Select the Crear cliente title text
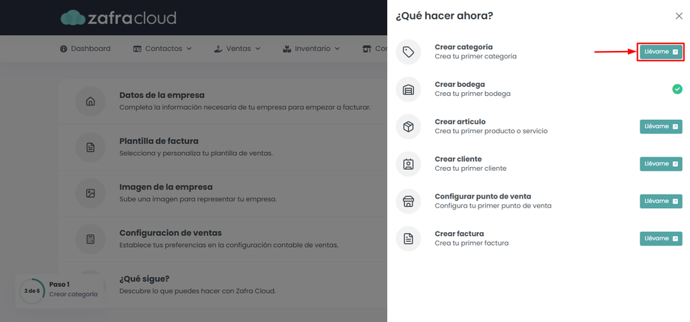Viewport: 690px width, 322px height. pos(458,159)
